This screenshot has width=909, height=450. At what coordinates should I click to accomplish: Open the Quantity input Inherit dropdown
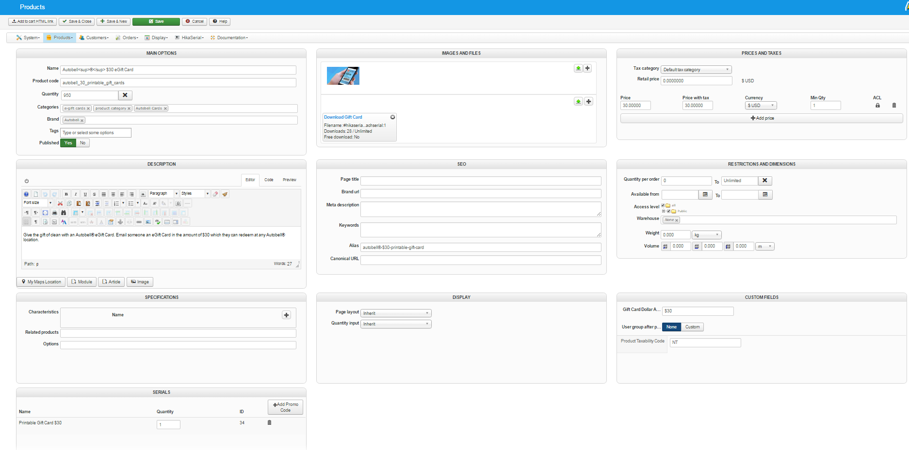[x=396, y=324]
